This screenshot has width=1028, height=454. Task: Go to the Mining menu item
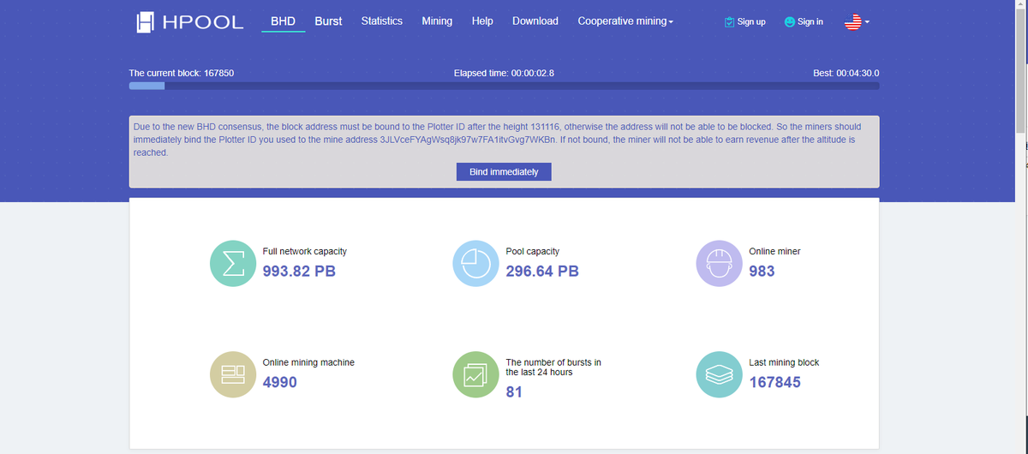click(x=437, y=21)
